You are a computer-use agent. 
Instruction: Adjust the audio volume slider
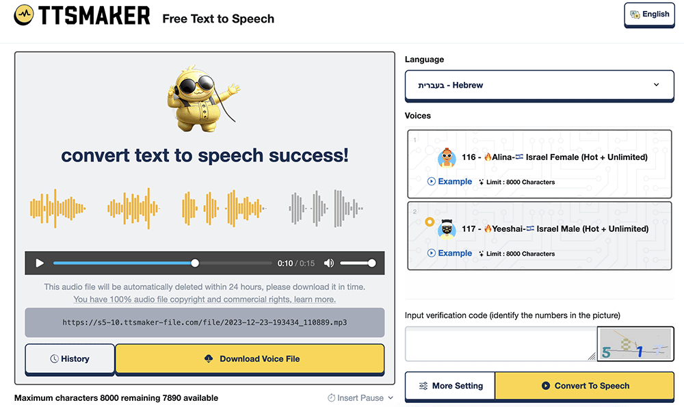point(358,263)
